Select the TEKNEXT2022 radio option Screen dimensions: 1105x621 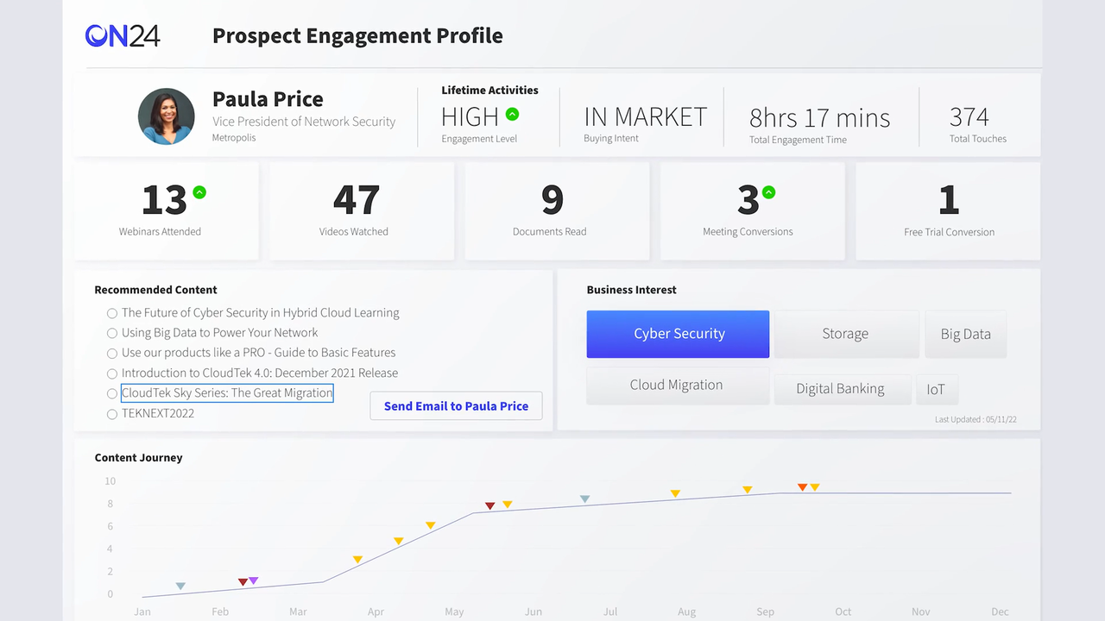pos(112,414)
